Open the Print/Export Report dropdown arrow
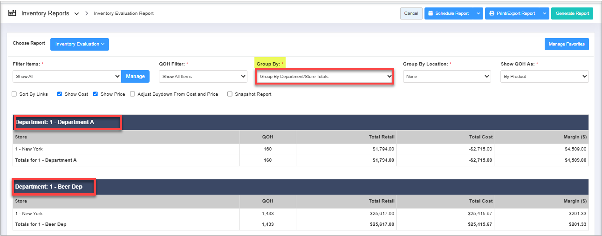Screen dimensions: 602x236 click(x=544, y=13)
